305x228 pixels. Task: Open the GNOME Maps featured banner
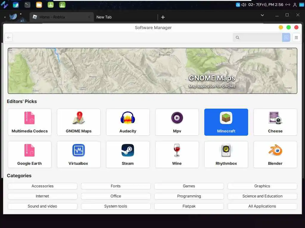pyautogui.click(x=152, y=71)
